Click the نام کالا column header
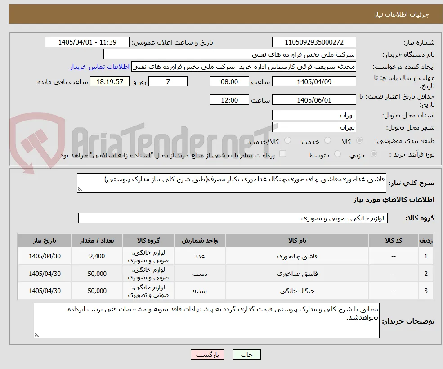The image size is (443, 369). click(x=297, y=240)
